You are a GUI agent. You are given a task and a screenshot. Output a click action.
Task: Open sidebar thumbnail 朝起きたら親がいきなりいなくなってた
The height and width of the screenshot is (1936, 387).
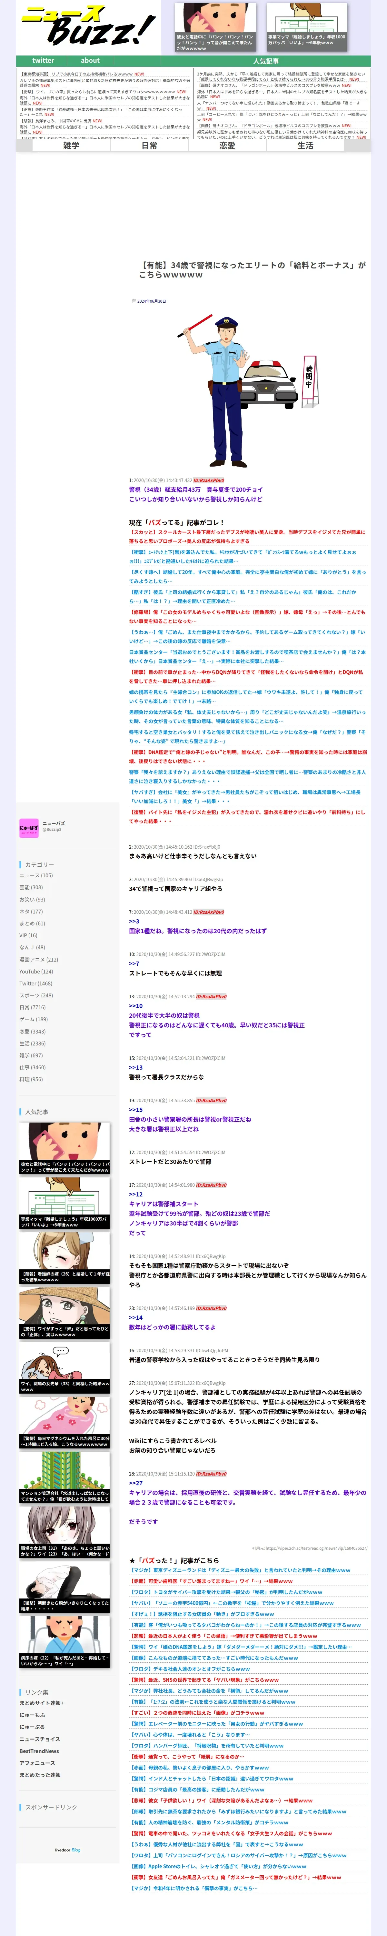coord(64,1587)
